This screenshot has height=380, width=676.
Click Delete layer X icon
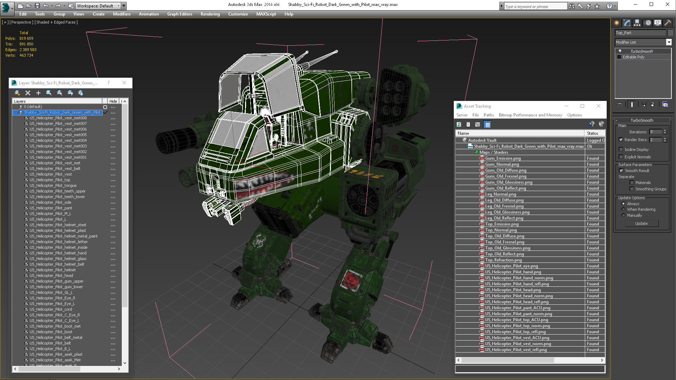(28, 93)
